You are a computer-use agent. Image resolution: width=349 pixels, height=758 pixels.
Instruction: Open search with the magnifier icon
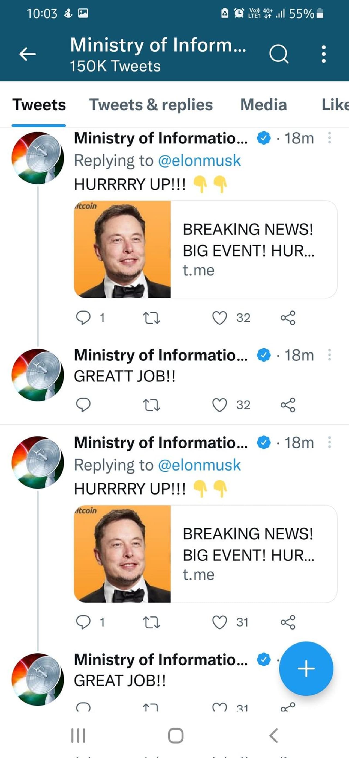click(279, 54)
